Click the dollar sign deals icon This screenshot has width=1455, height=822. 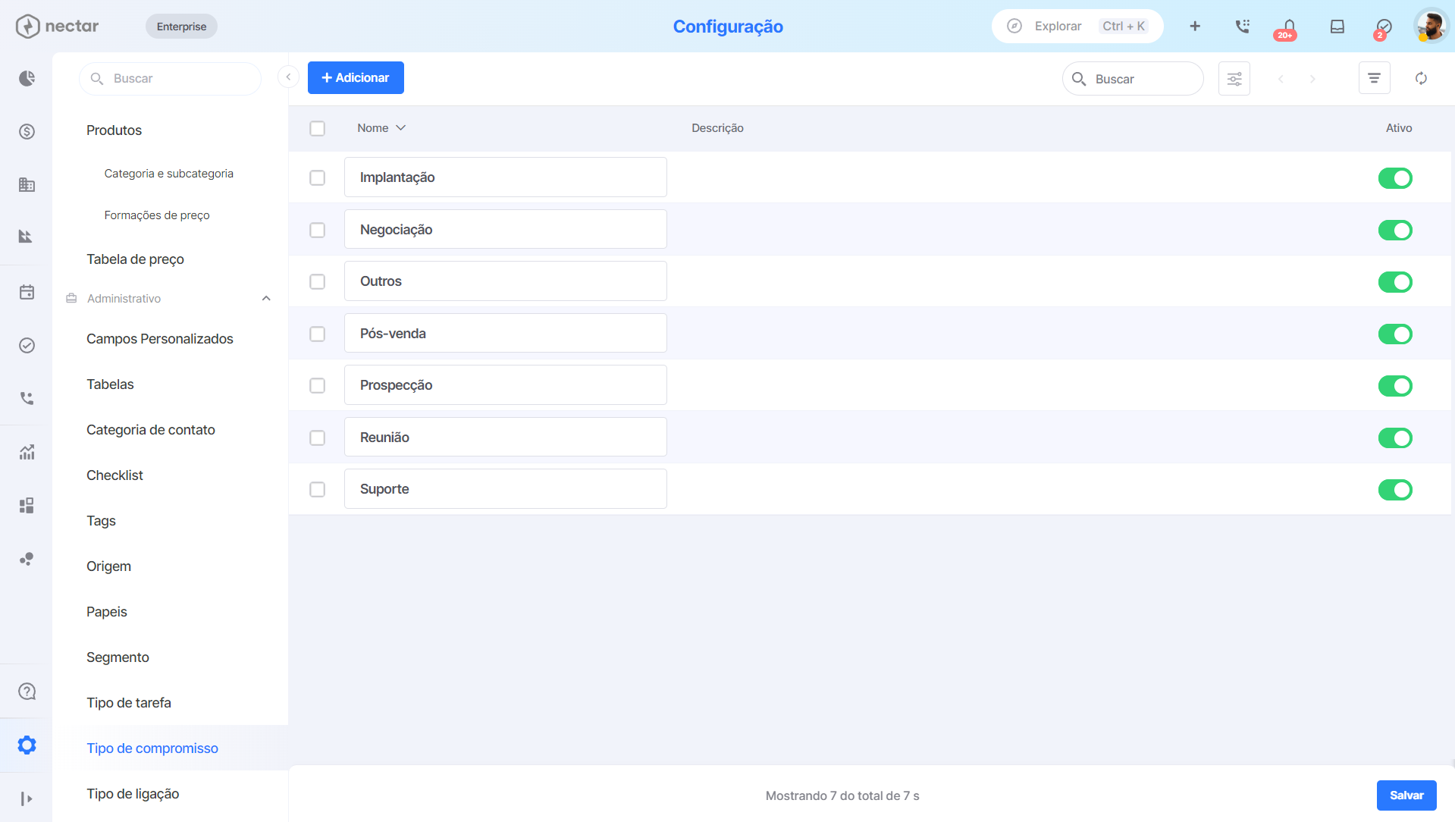click(27, 132)
